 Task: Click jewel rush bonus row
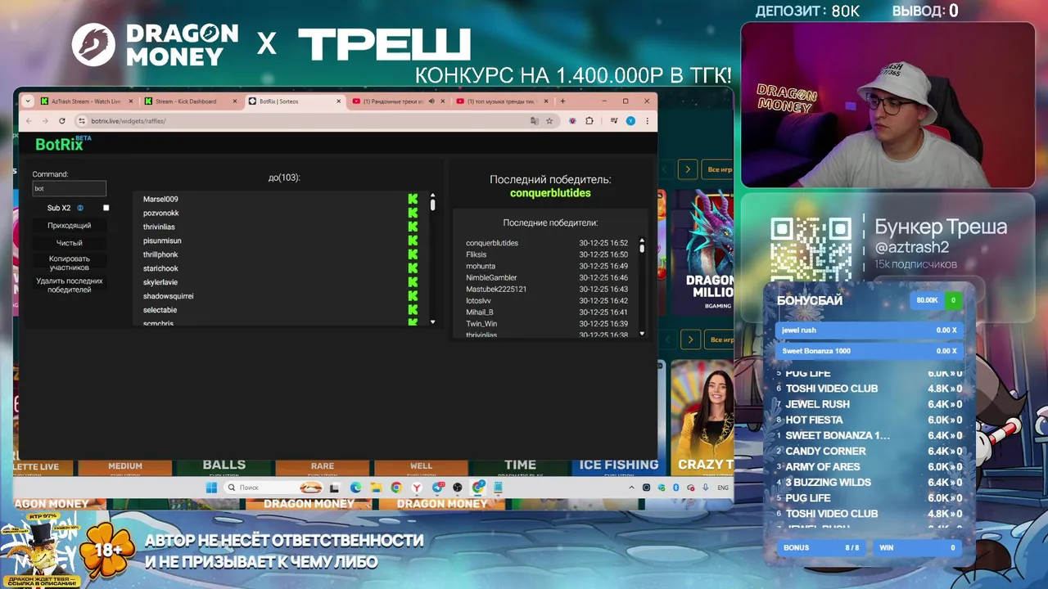[869, 330]
